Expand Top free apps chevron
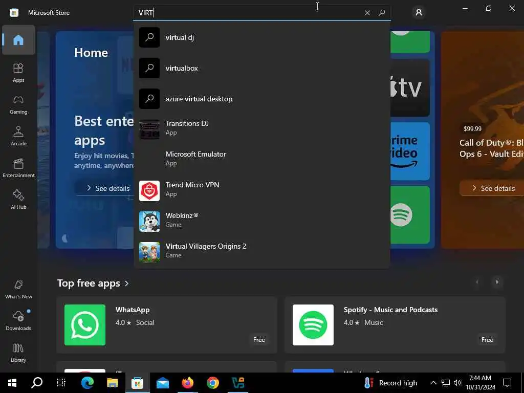Viewport: 524px width, 393px height. [x=127, y=283]
